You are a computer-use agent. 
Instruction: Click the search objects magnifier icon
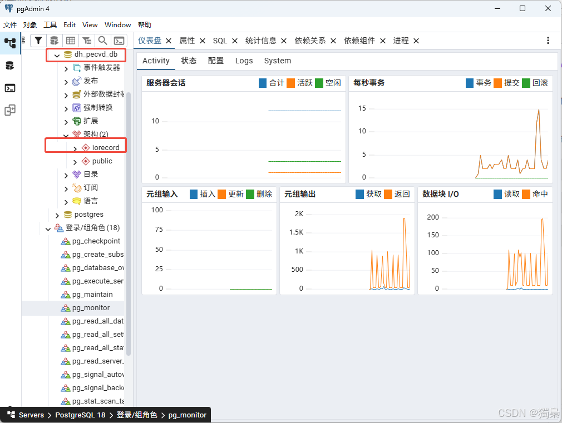(x=102, y=41)
